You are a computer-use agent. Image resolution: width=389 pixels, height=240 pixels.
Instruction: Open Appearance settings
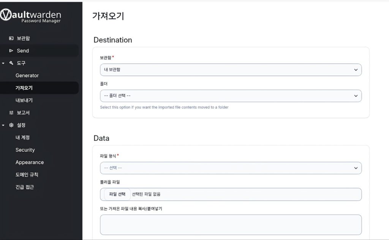tap(30, 162)
